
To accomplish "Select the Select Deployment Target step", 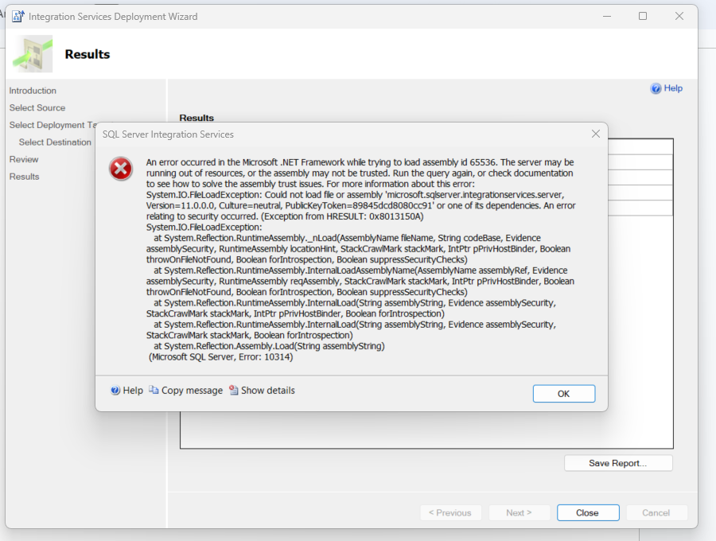I will [53, 125].
